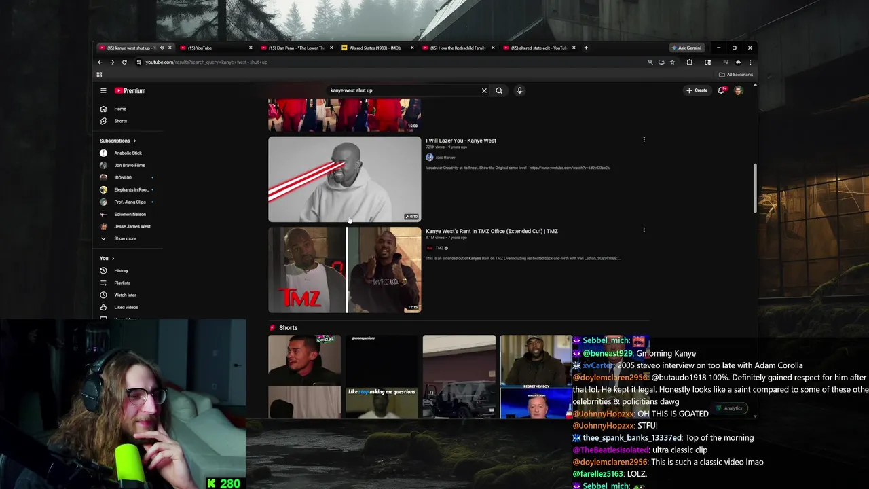
Task: Go back in the browser
Action: [100, 62]
